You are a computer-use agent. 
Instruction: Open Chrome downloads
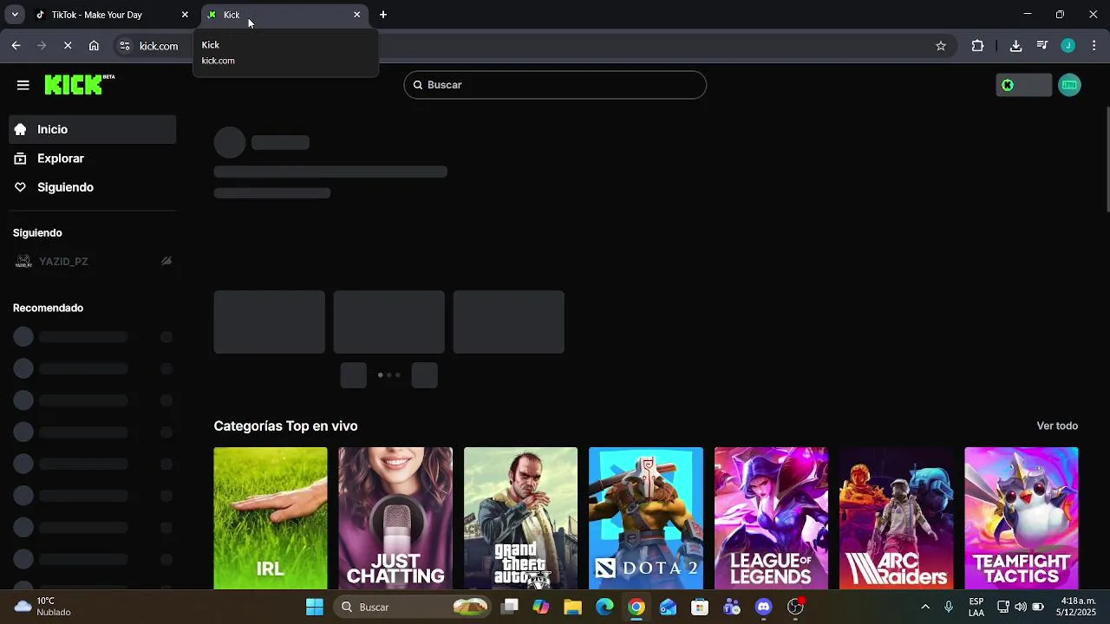[1015, 46]
